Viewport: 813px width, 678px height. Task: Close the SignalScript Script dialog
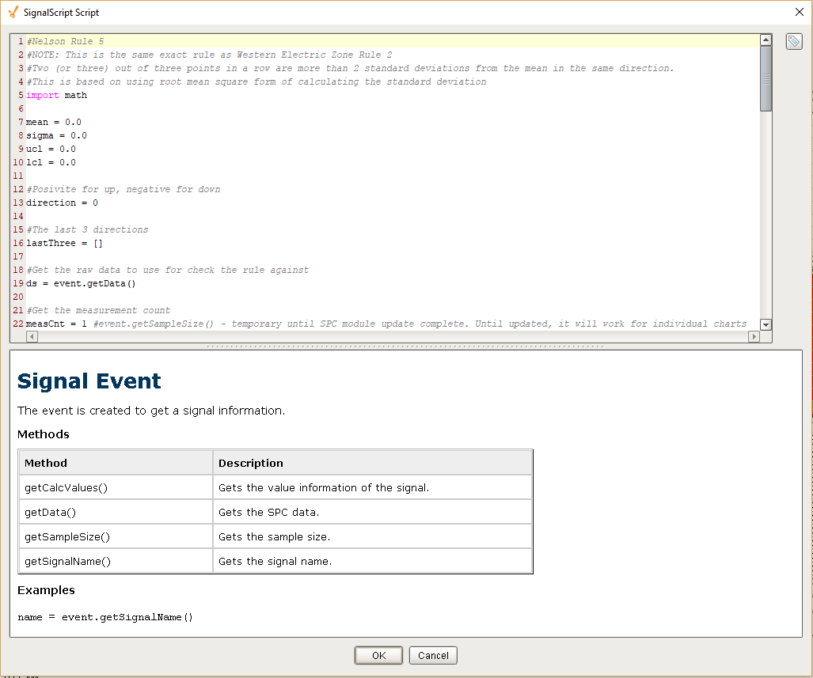click(799, 12)
